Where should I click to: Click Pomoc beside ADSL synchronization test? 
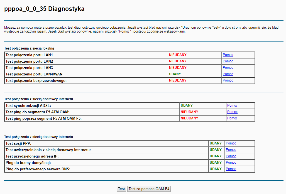click(x=232, y=105)
